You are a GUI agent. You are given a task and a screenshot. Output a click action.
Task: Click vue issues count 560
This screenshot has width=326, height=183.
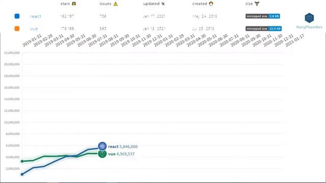pos(103,28)
